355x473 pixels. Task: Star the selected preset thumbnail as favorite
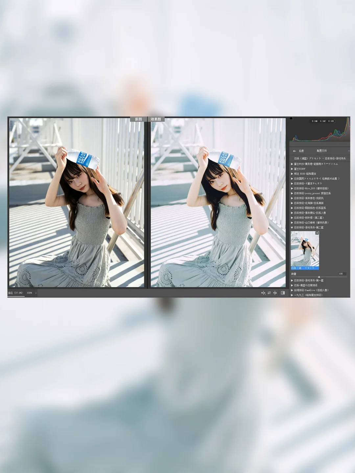coord(317,233)
